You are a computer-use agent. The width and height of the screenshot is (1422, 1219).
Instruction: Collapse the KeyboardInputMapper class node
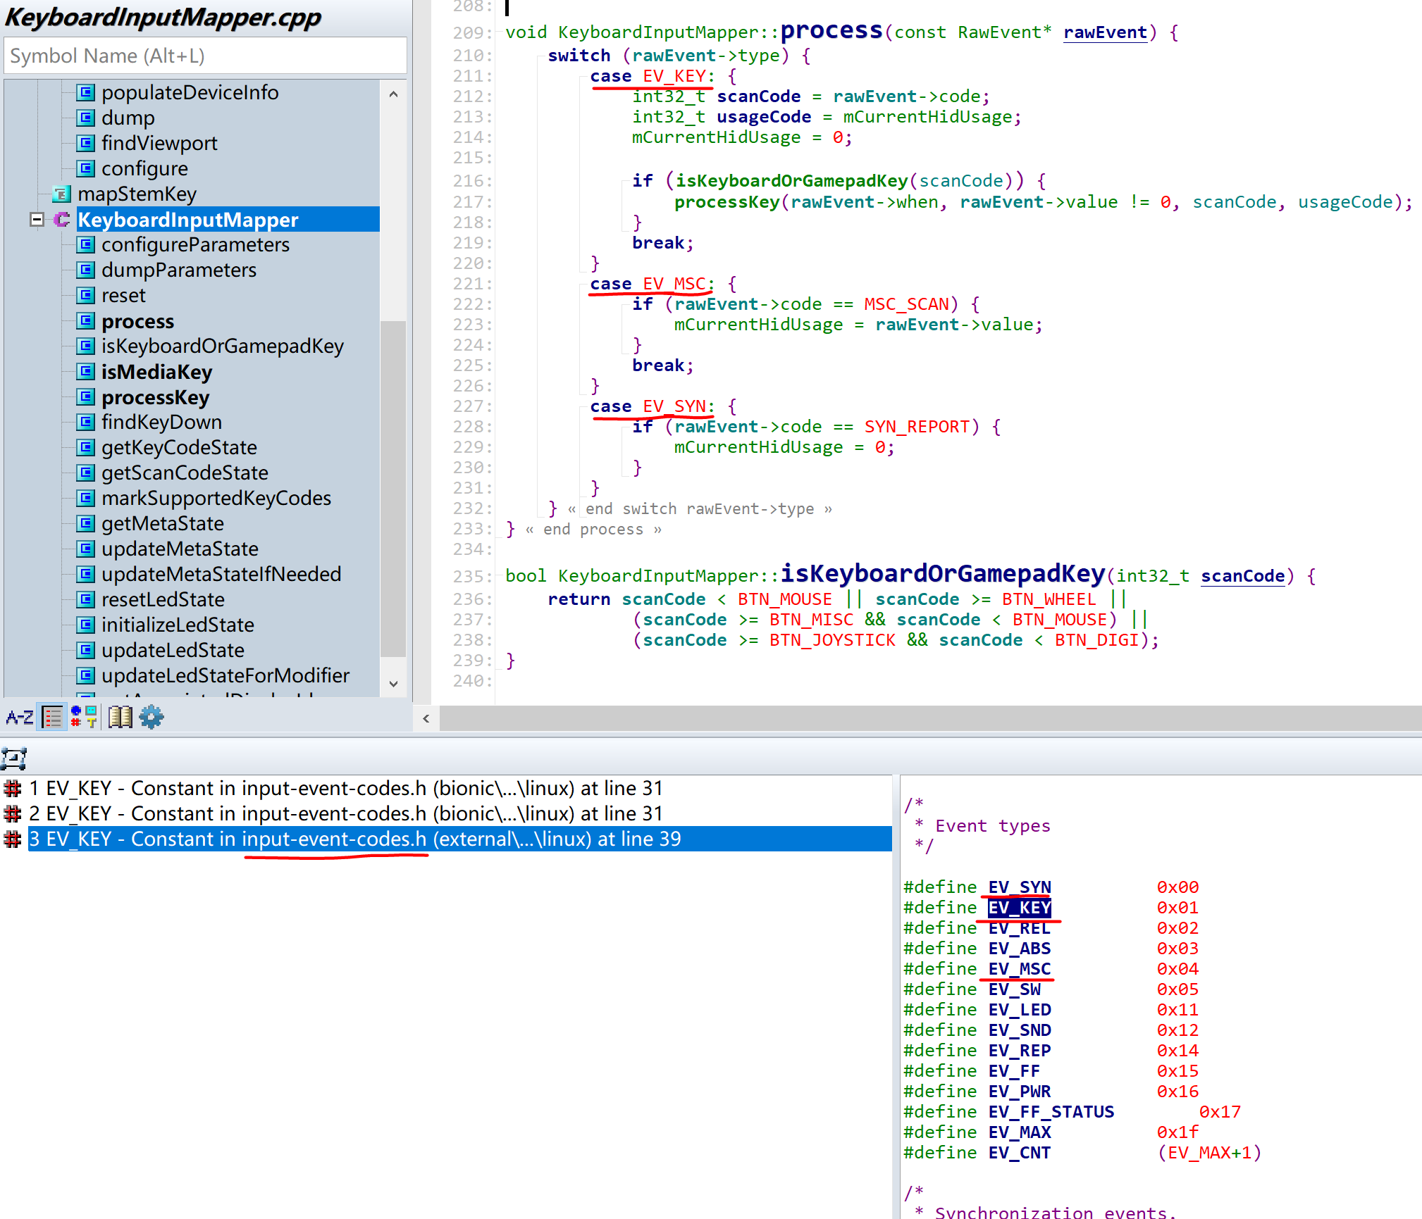37,220
